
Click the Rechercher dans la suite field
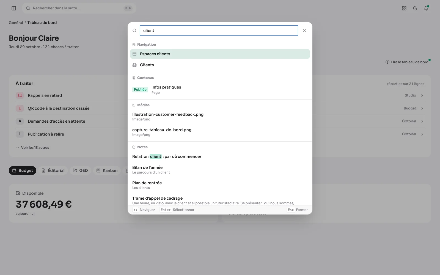pos(79,8)
